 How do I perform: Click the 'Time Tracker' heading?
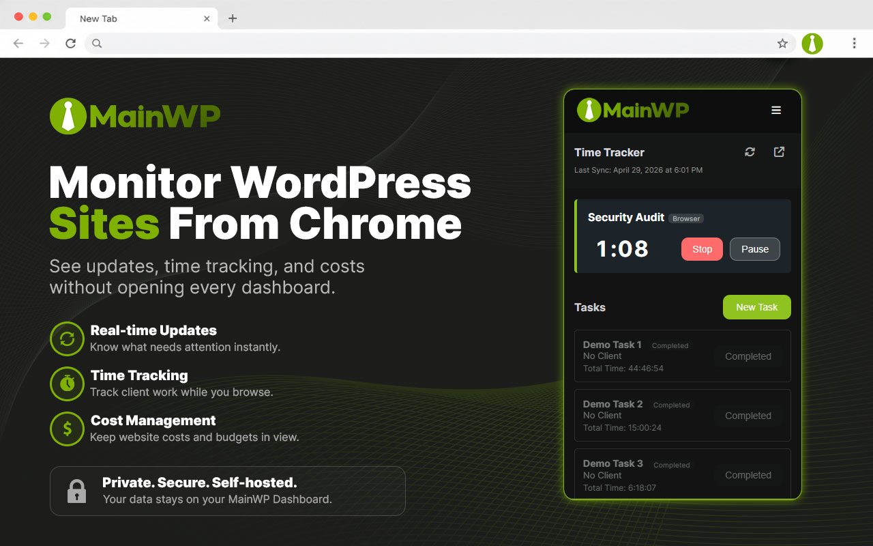[x=609, y=152]
